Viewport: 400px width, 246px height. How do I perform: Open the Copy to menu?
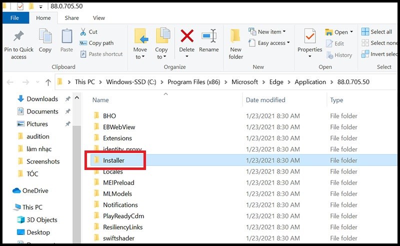click(161, 43)
